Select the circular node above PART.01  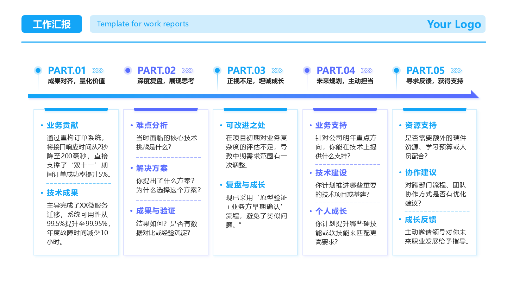(37, 70)
